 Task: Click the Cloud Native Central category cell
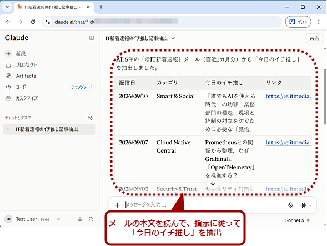[174, 147]
